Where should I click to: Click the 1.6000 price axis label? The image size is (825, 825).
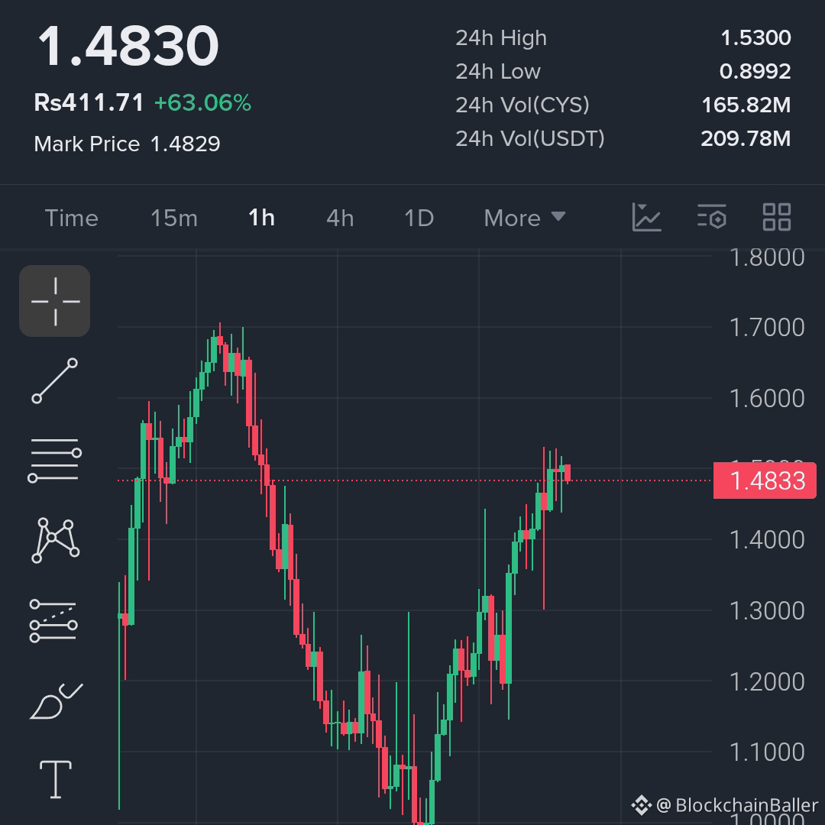[767, 398]
